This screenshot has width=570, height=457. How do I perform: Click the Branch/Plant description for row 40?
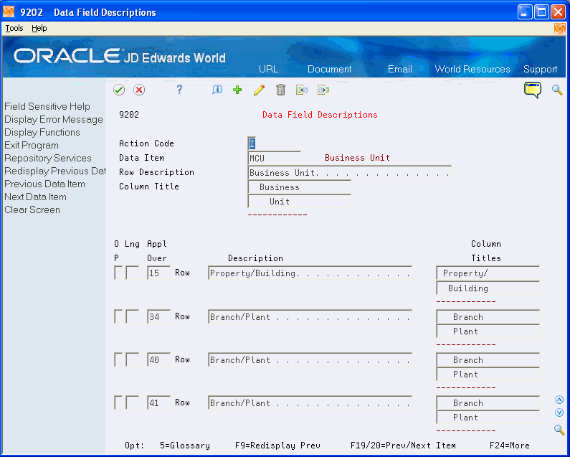point(310,359)
